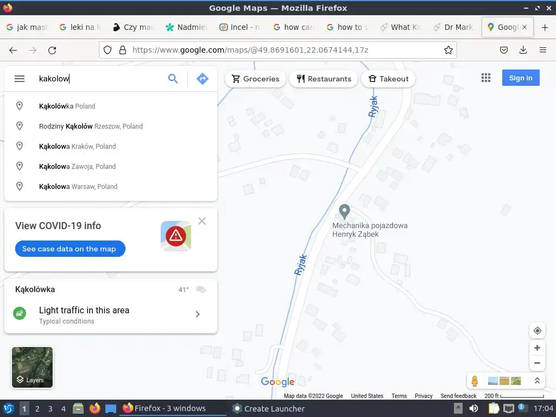Open the Privacy link
Image resolution: width=556 pixels, height=417 pixels.
pyautogui.click(x=424, y=396)
